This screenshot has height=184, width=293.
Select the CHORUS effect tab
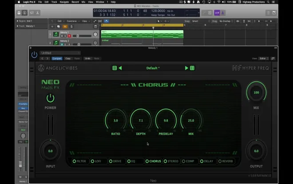[x=153, y=161]
